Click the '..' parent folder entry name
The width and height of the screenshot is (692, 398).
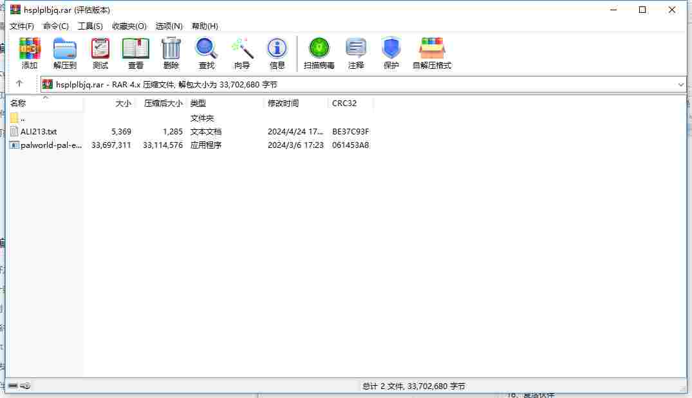(23, 118)
